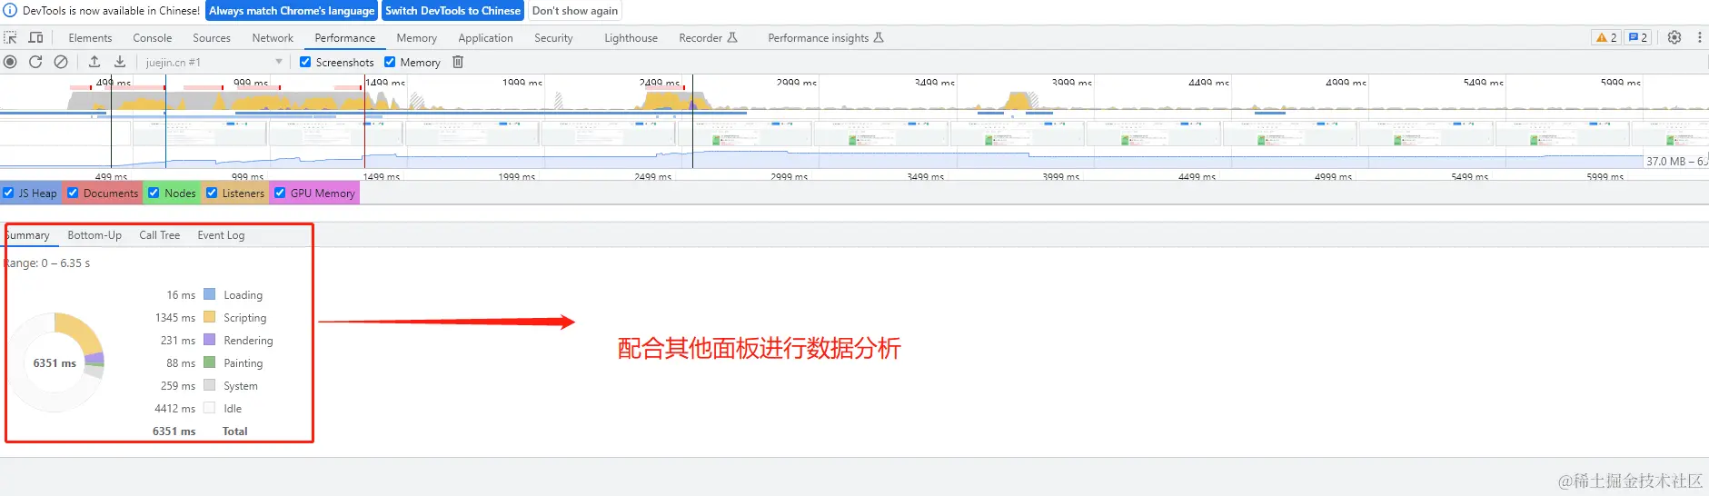1709x496 pixels.
Task: Toggle the Memory checkbox
Action: click(390, 62)
